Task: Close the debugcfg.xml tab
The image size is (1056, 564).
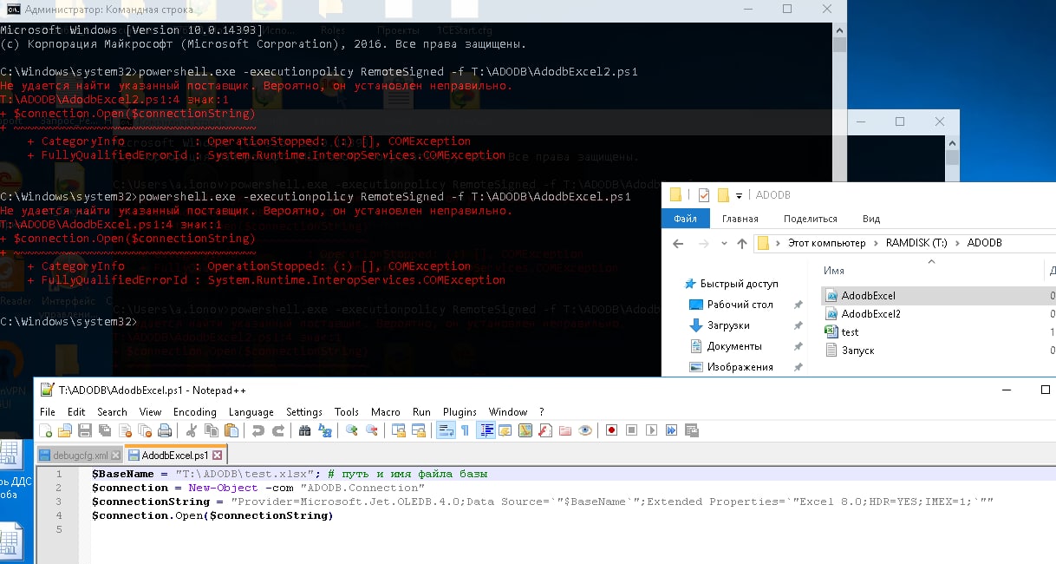Action: (x=115, y=455)
